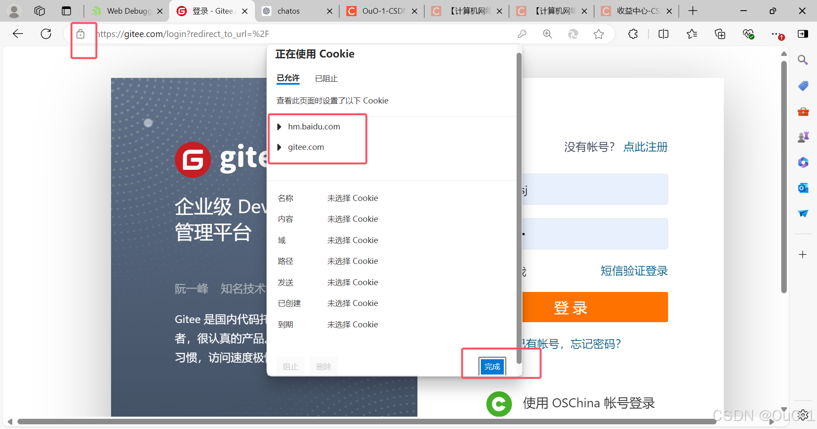Select gitee.com in cookie list
The image size is (817, 429).
(x=306, y=147)
